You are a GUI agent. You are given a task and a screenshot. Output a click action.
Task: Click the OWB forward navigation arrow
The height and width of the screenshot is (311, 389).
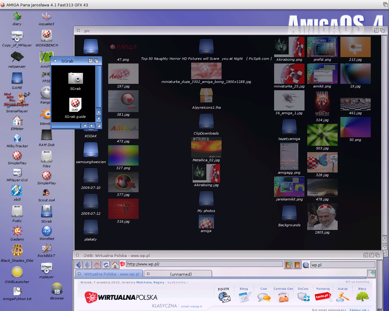coord(88,265)
